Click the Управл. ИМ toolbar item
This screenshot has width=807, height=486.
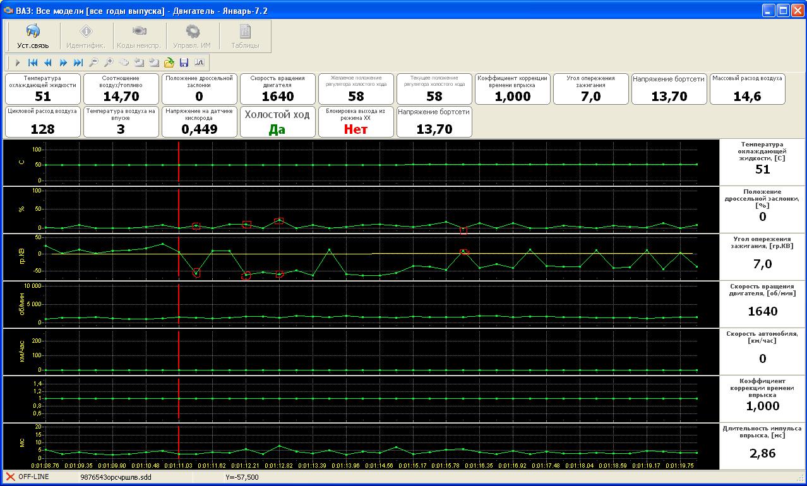(192, 37)
